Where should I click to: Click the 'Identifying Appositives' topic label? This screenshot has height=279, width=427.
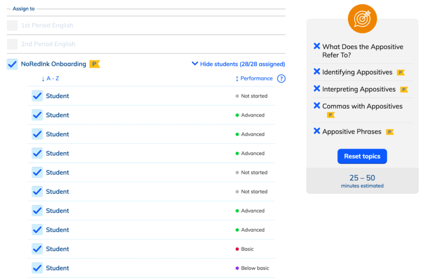pyautogui.click(x=357, y=72)
